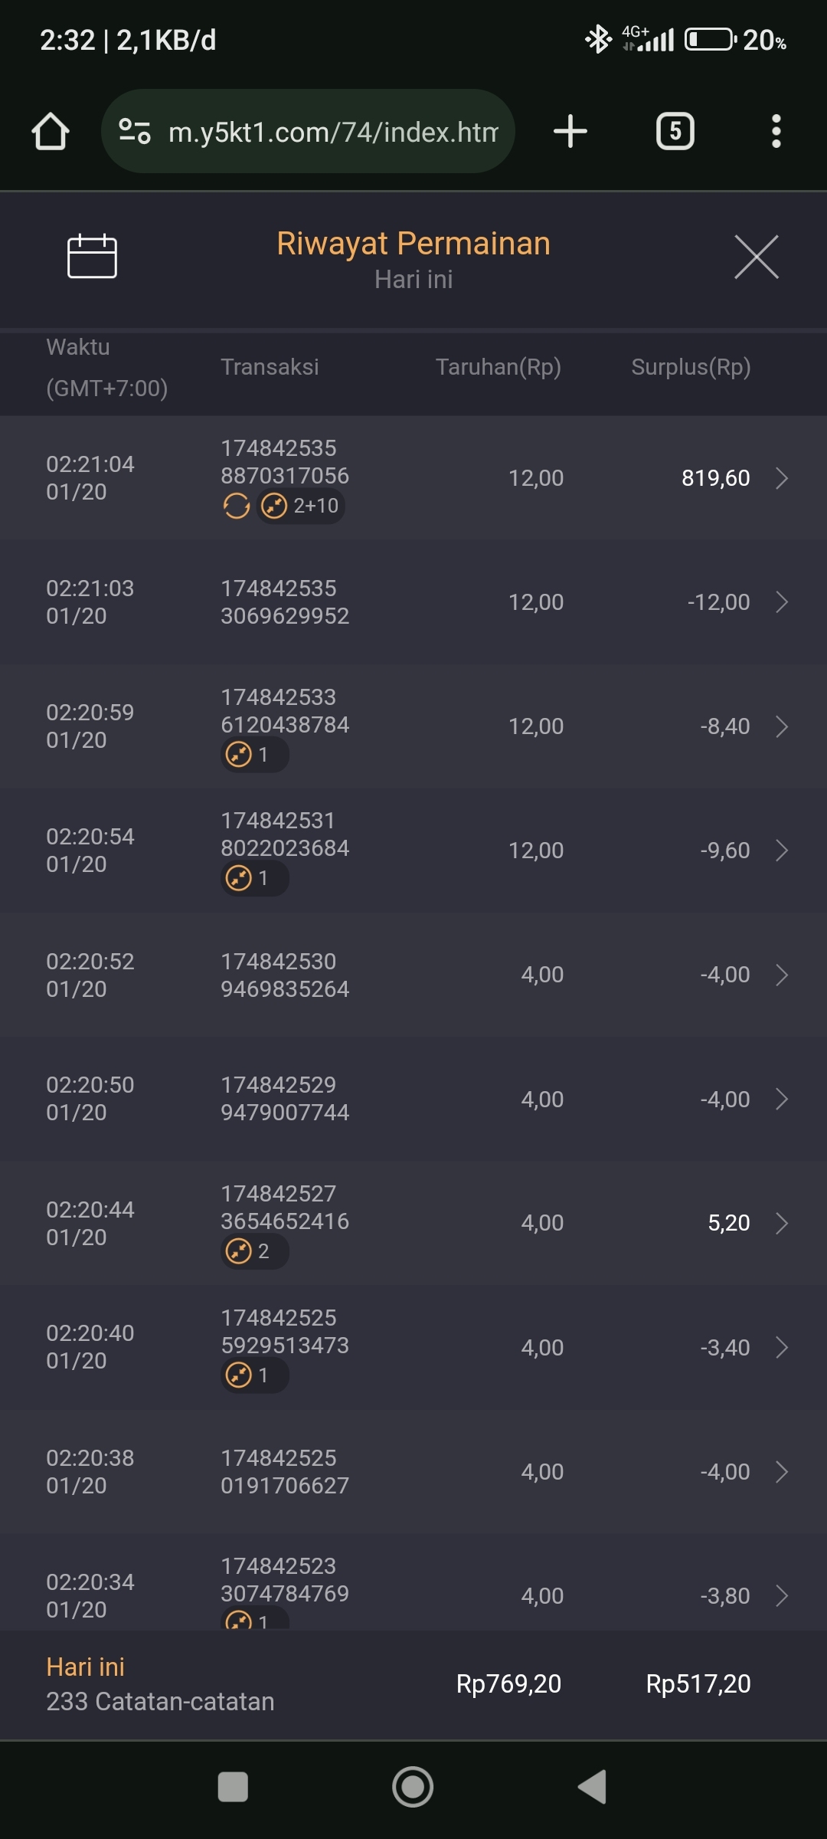
Task: Close the Riwayat Permainan panel
Action: pyautogui.click(x=756, y=257)
